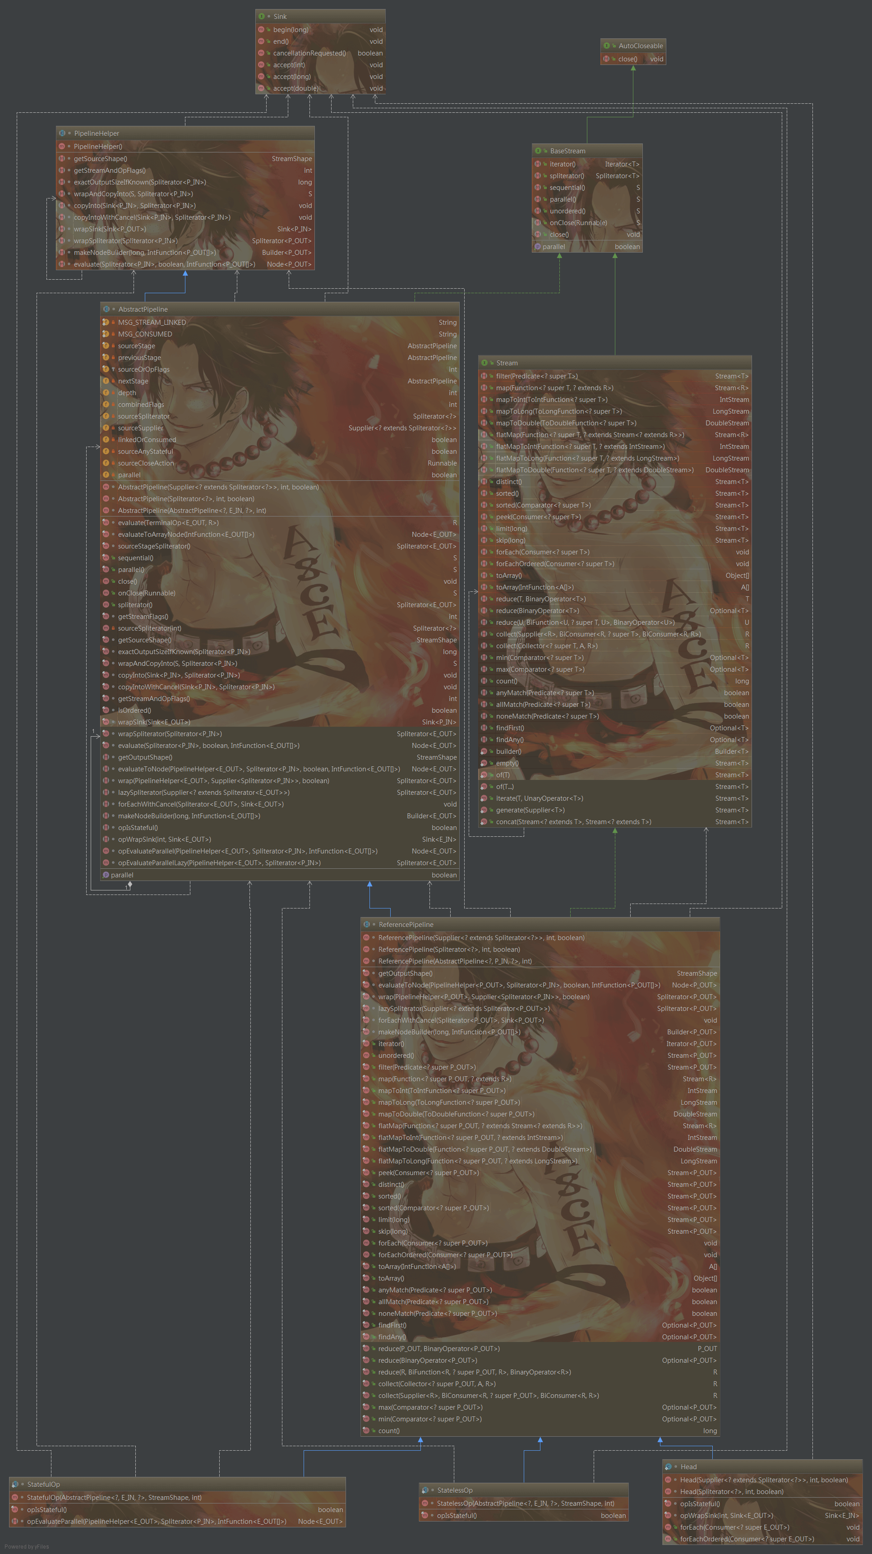The width and height of the screenshot is (872, 1554).
Task: Select the AbstractPipeline node title
Action: point(143,309)
